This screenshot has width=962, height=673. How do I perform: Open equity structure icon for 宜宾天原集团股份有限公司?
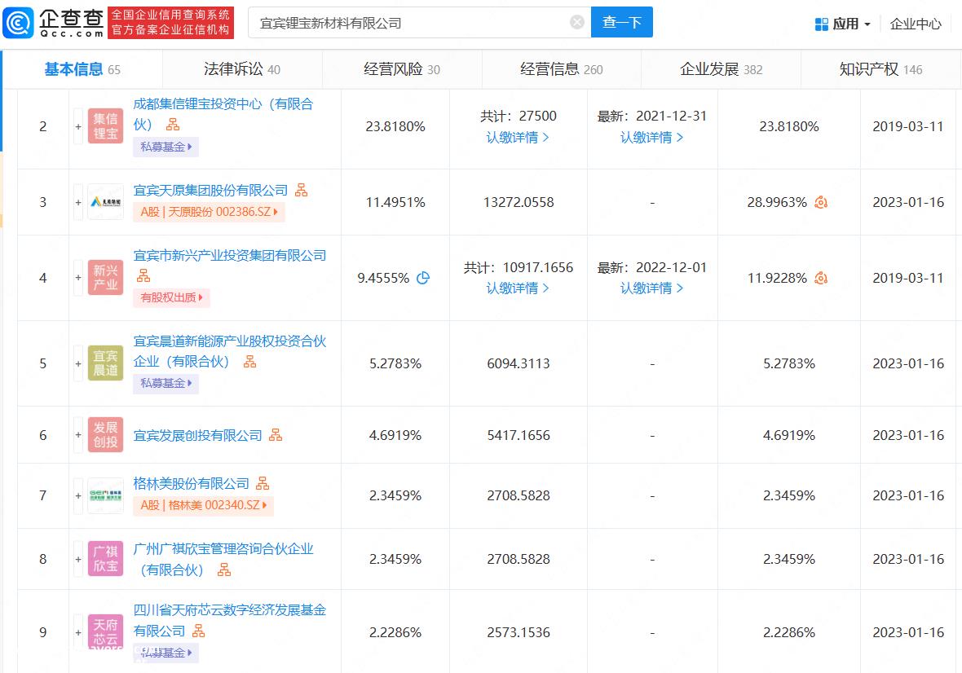pyautogui.click(x=302, y=190)
